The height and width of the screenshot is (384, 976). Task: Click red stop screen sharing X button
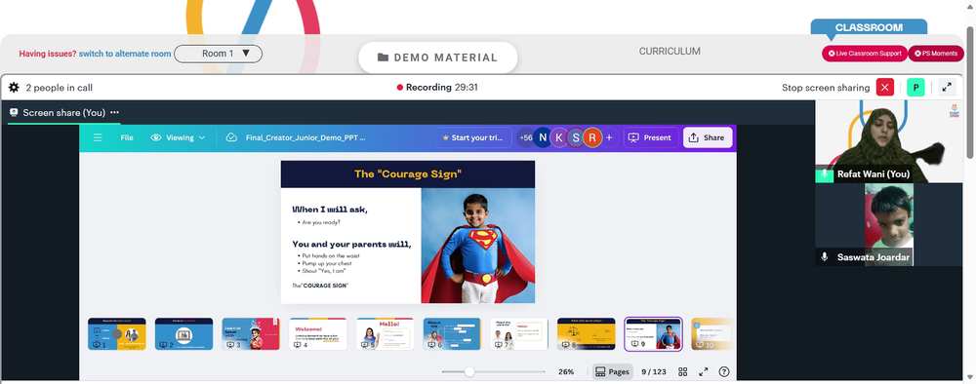[x=884, y=88]
